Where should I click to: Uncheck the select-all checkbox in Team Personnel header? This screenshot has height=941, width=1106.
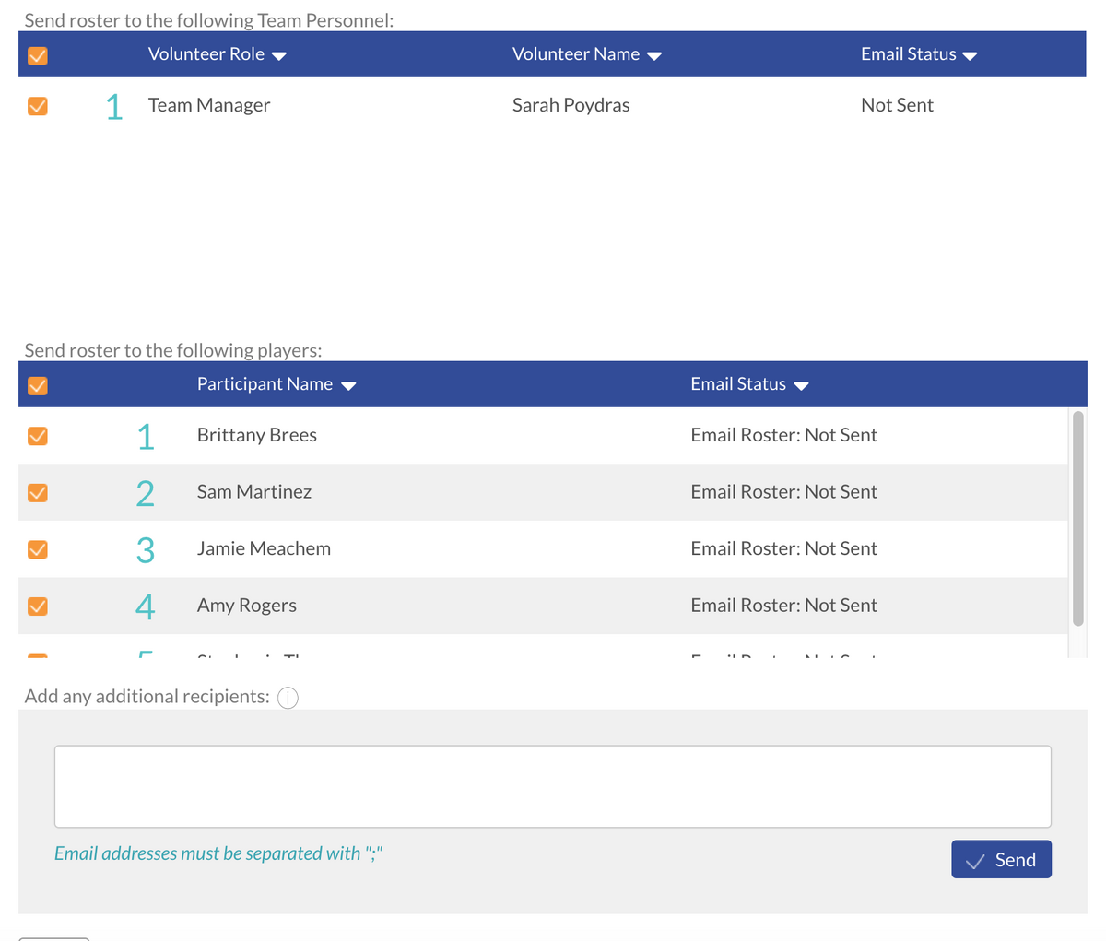[37, 55]
